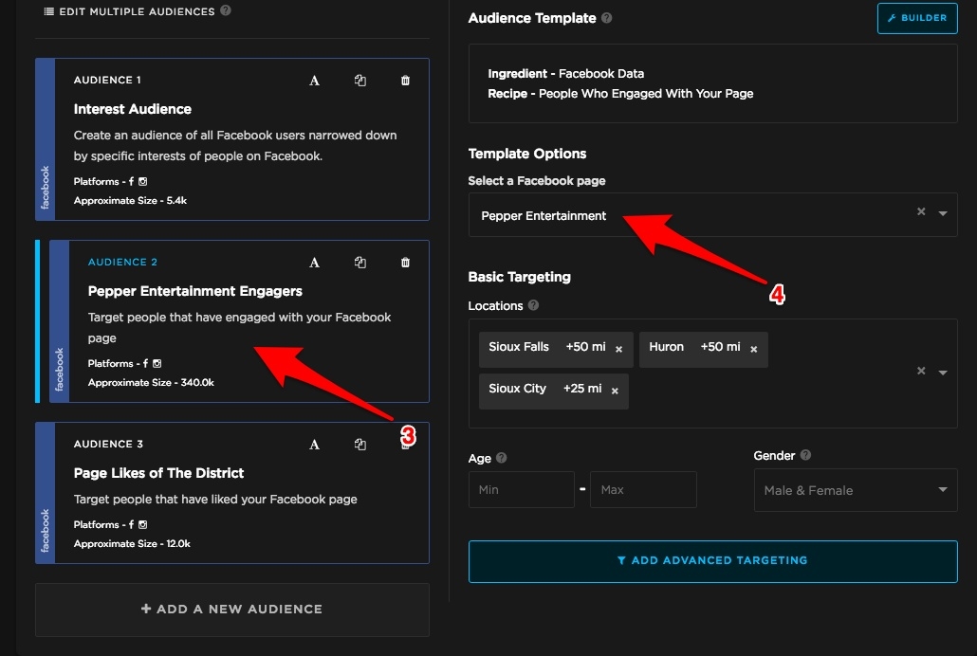Duplicate Audience 3 with the copy icon
The width and height of the screenshot is (977, 656).
coord(360,445)
